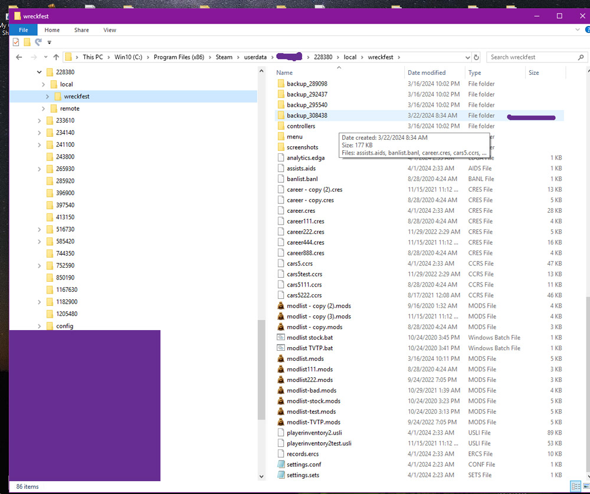Viewport: 590px width, 494px height.
Task: Expand the remote folder in the tree
Action: [x=43, y=108]
